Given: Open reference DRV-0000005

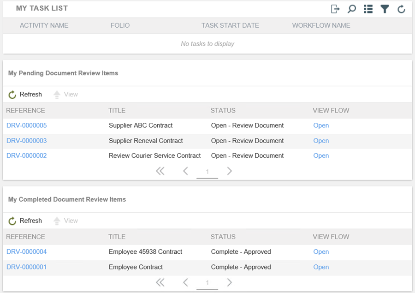Looking at the screenshot, I should click(27, 126).
